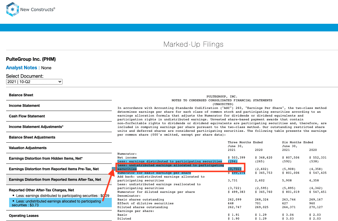Click the New Constructs brand name text
Image resolution: width=338 pixels, height=221 pixels.
(x=38, y=9)
